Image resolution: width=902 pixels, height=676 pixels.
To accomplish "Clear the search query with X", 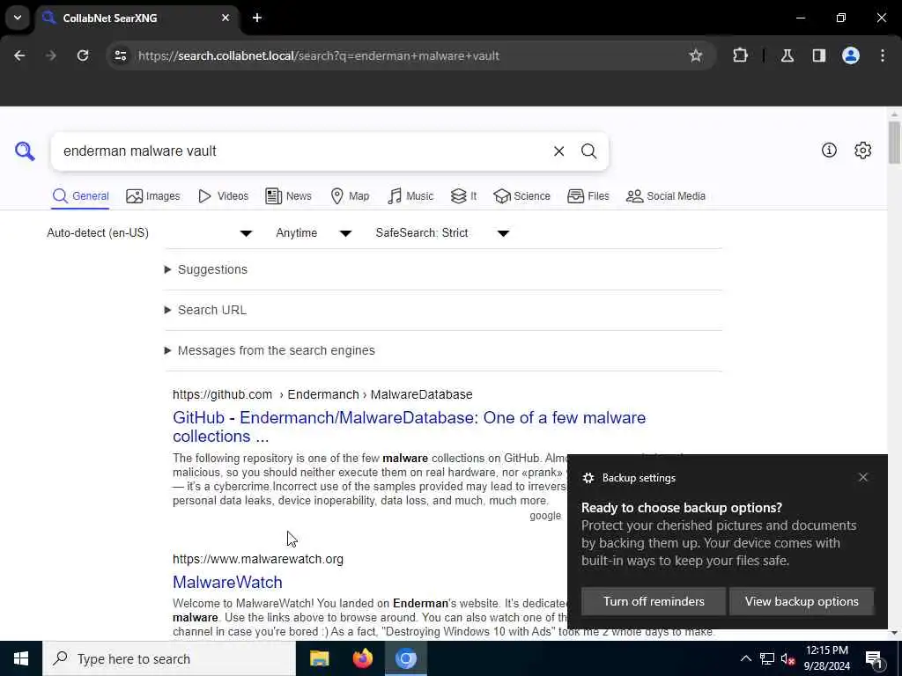I will pyautogui.click(x=558, y=151).
